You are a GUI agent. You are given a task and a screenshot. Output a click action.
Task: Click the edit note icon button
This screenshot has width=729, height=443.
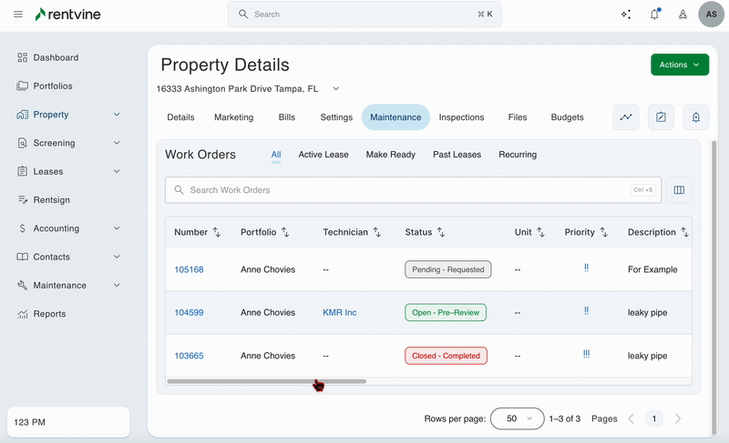click(x=661, y=117)
